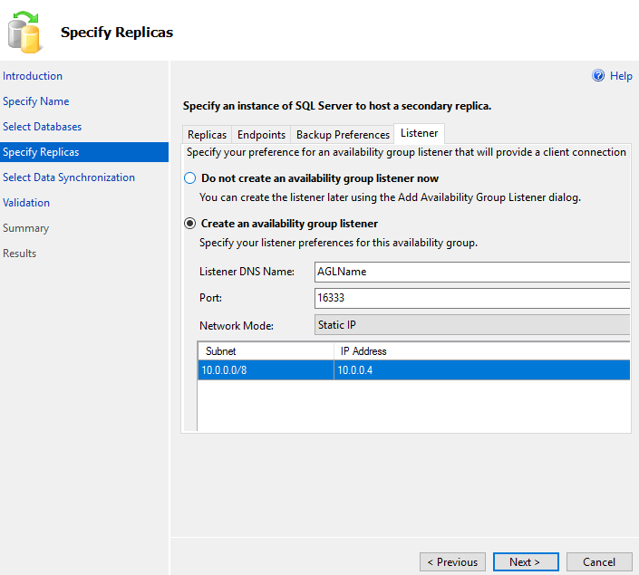Select 'Create an availability group listener' option

click(190, 224)
